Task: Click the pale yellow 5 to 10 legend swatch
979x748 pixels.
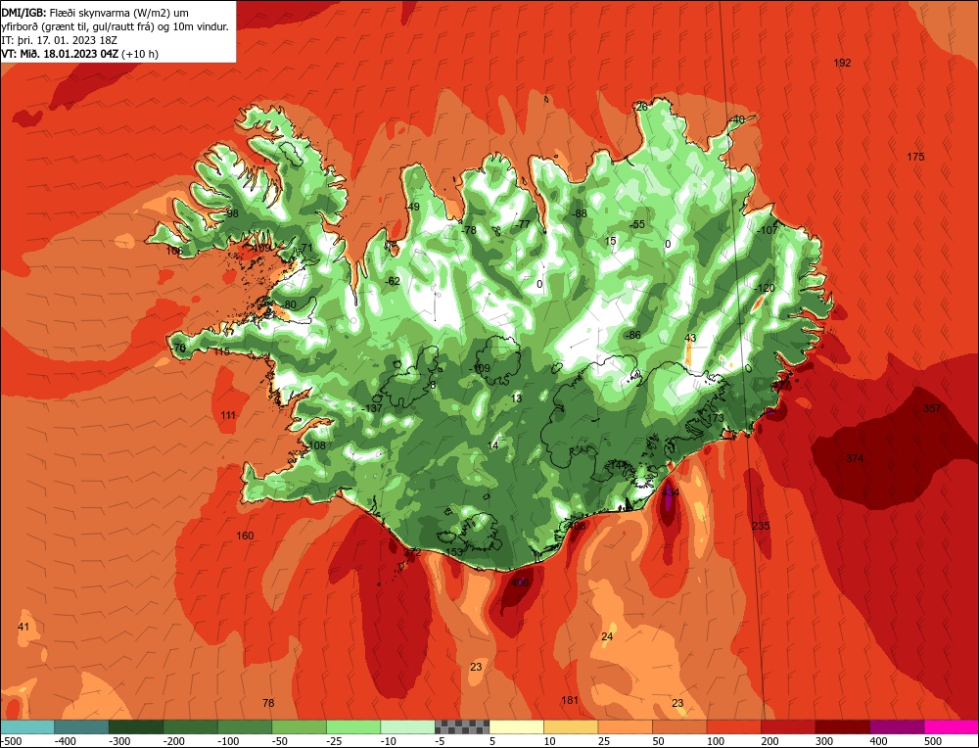Action: pyautogui.click(x=516, y=726)
